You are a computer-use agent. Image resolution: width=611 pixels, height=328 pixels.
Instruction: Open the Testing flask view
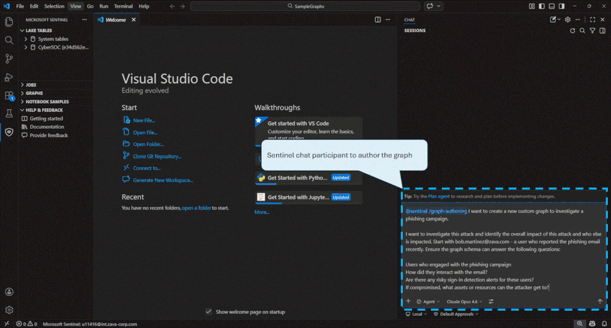[x=9, y=114]
